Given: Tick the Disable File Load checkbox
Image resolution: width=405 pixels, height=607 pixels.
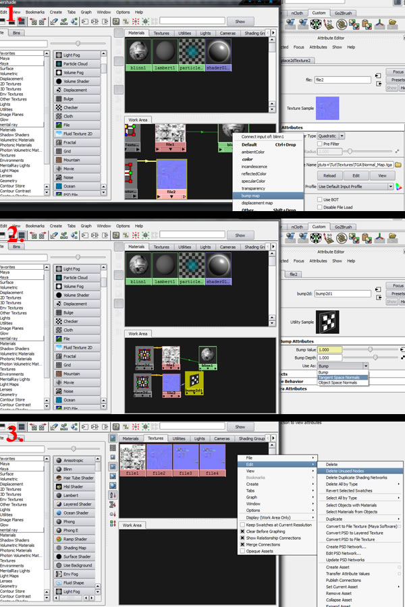Looking at the screenshot, I should point(320,207).
